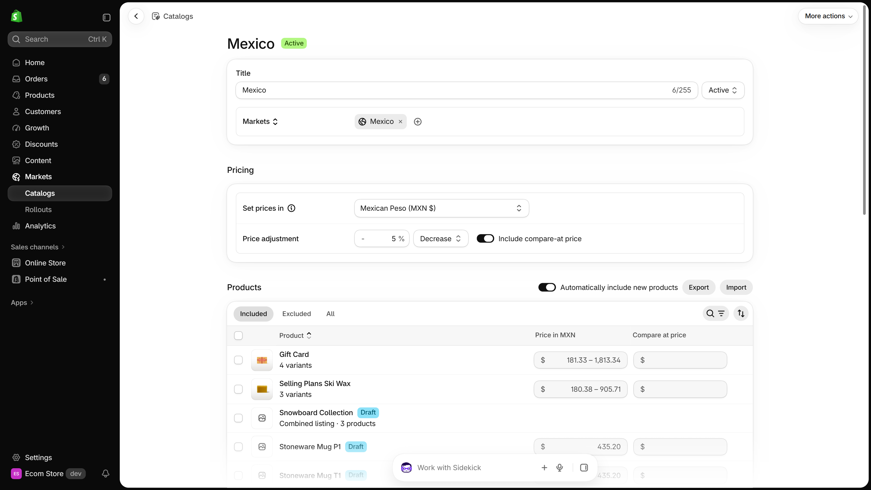Screen dimensions: 871x490
Task: Switch to the All tab
Action: [330, 314]
